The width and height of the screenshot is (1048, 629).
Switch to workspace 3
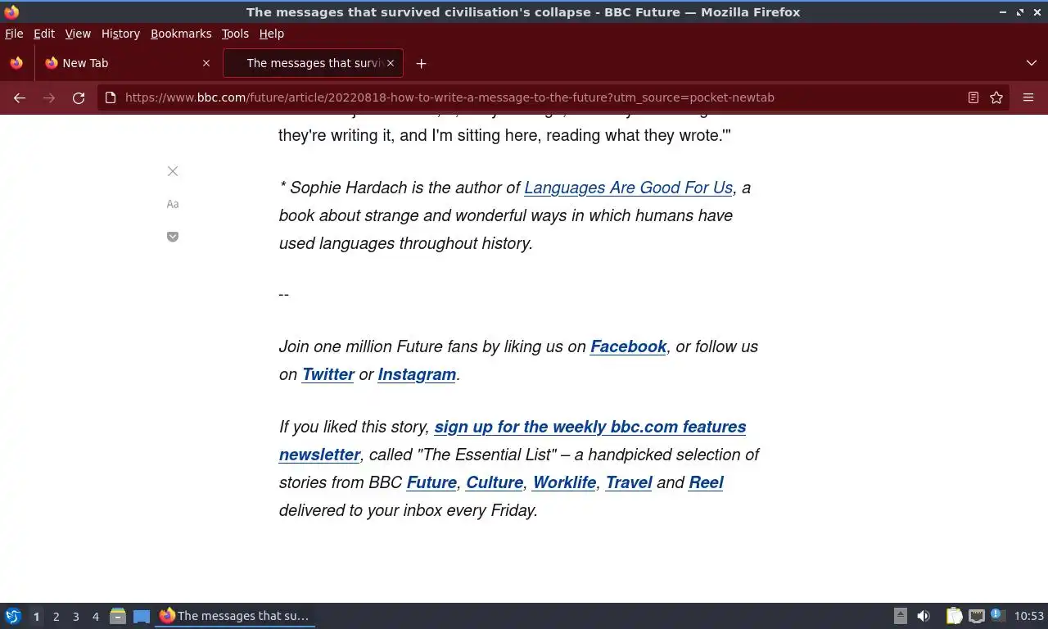tap(75, 616)
